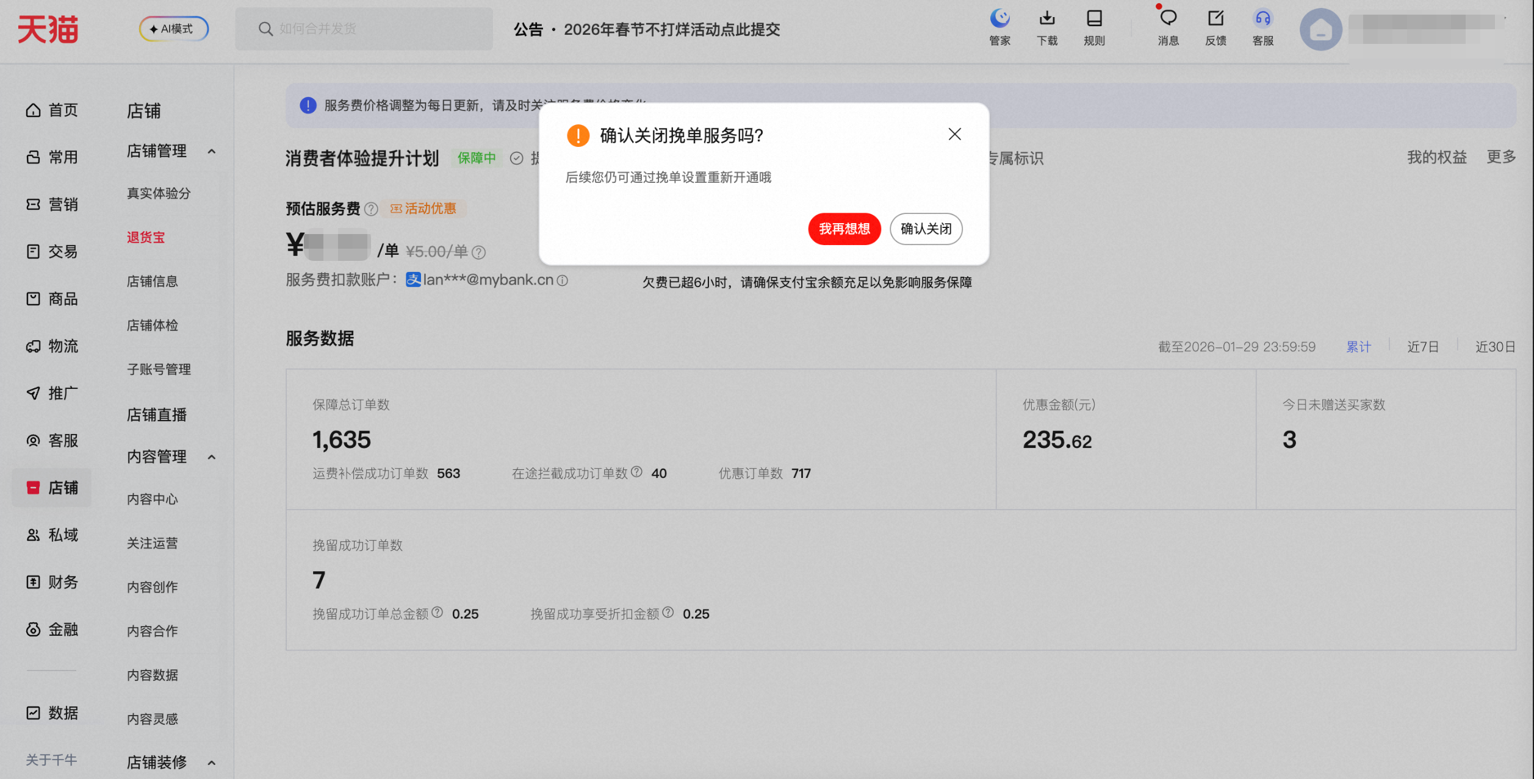Open 关注运营 menu item
The width and height of the screenshot is (1534, 779).
[153, 542]
